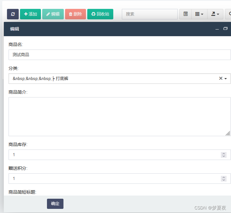The image size is (231, 213).
Task: Minimize the 编辑 dialog
Action: click(x=217, y=29)
